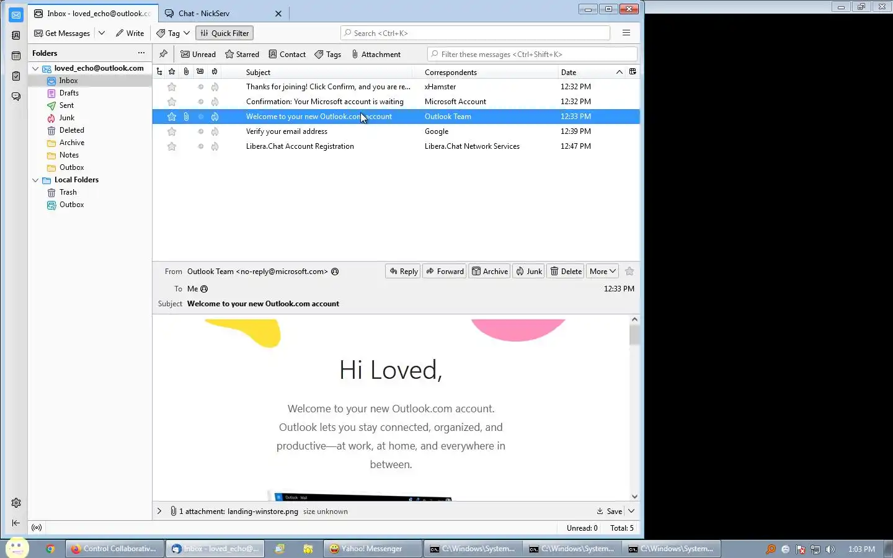Select the Junk folder

tap(67, 118)
